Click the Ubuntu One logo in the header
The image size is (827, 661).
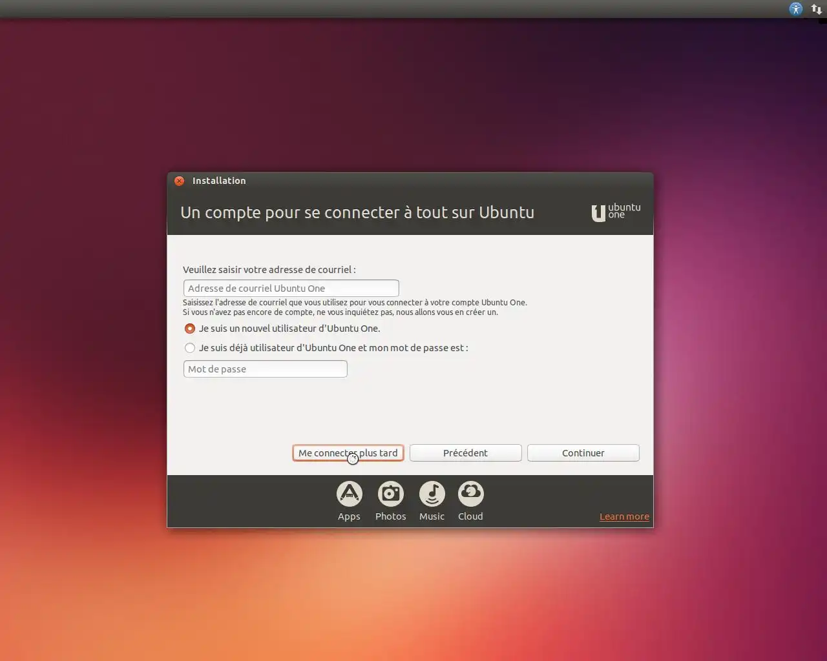tap(616, 212)
